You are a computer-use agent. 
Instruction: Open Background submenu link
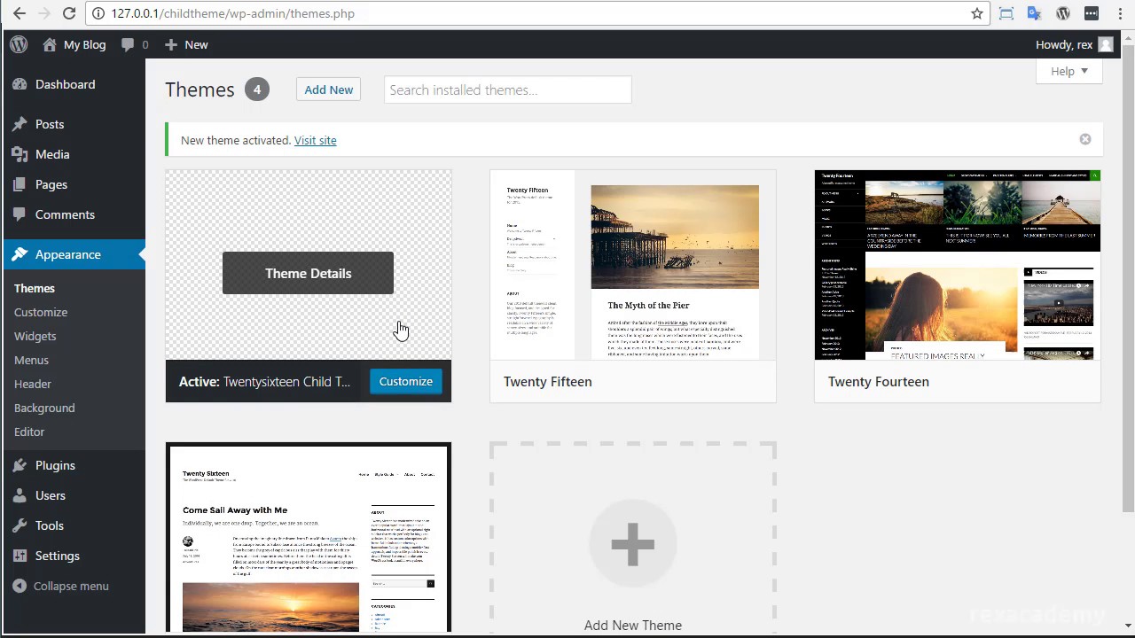click(44, 408)
